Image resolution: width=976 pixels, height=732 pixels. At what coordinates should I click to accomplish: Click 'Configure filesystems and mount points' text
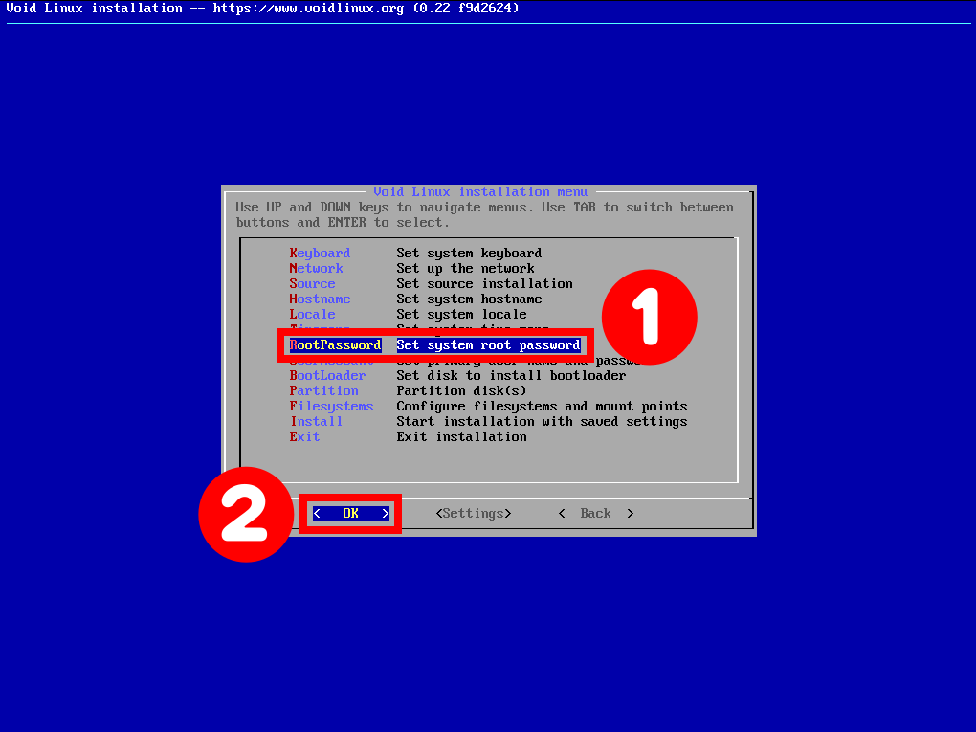coord(542,407)
